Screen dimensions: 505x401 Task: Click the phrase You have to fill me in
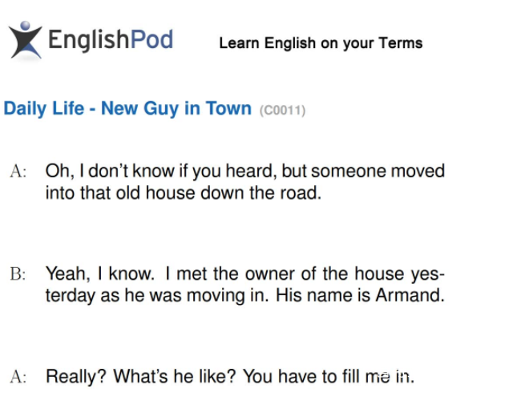329,376
